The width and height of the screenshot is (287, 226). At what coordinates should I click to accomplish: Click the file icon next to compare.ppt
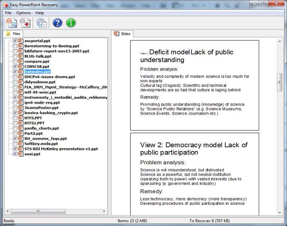(x=20, y=61)
